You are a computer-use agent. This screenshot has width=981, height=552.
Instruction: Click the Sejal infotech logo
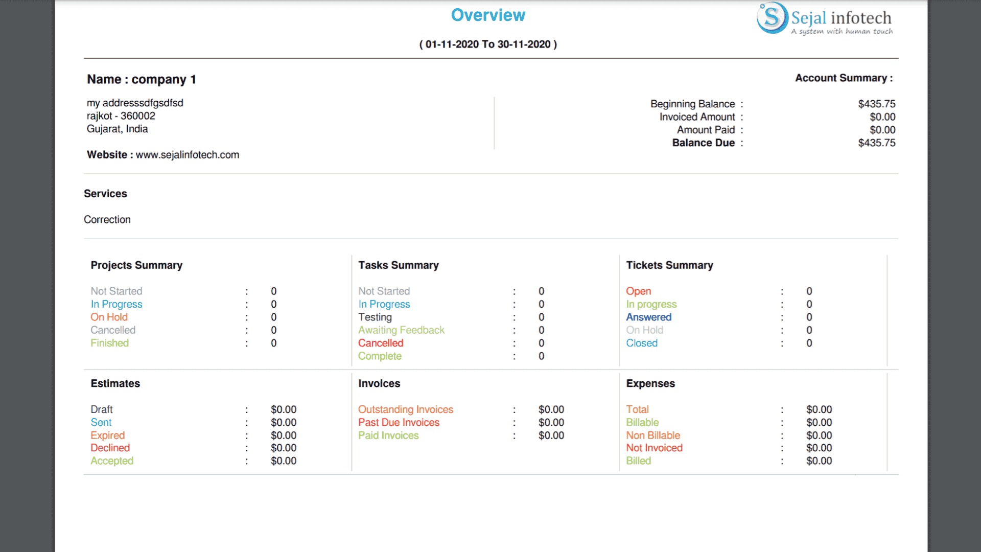pos(824,18)
